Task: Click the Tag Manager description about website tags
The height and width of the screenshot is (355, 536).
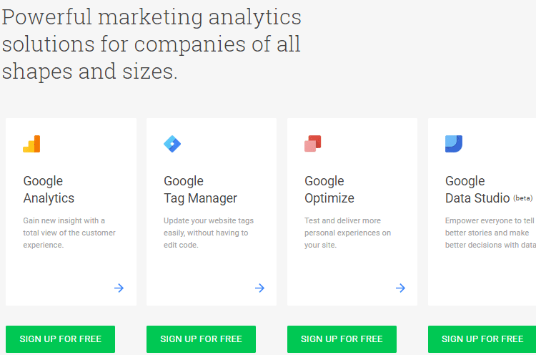Action: 209,233
